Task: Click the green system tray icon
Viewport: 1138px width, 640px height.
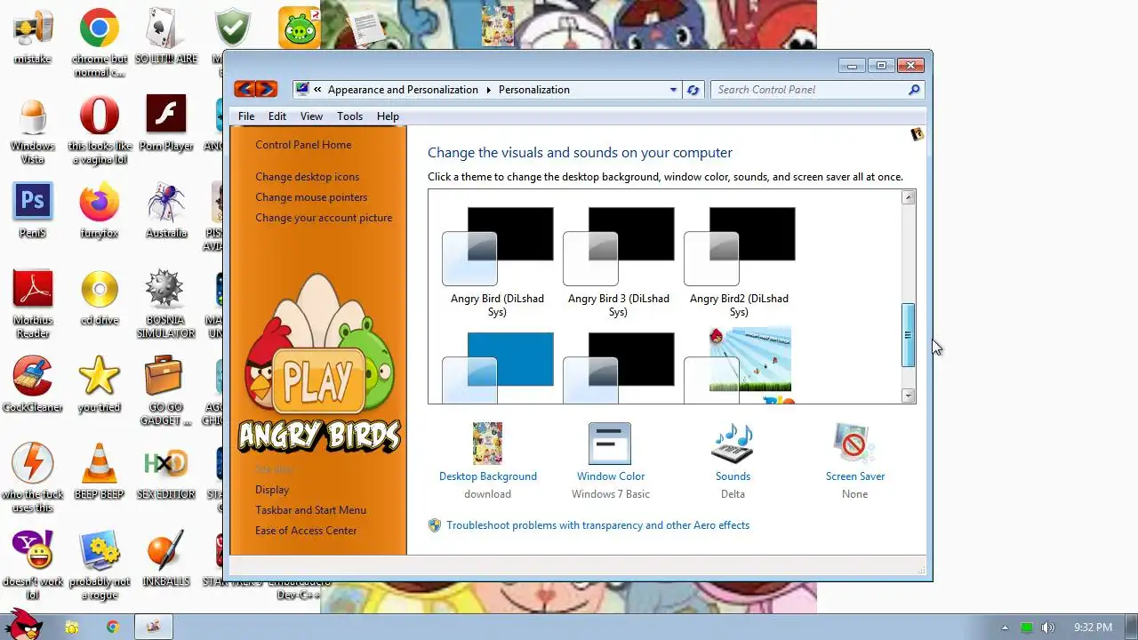Action: pos(1027,628)
